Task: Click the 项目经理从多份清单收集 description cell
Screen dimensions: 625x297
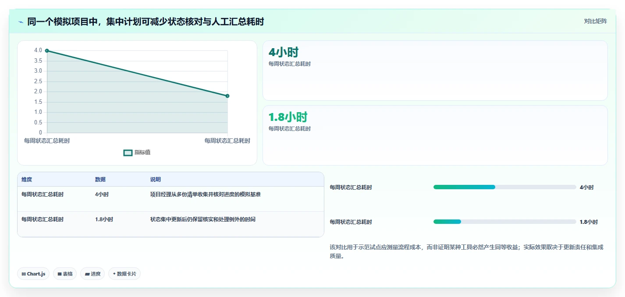Action: coord(206,194)
